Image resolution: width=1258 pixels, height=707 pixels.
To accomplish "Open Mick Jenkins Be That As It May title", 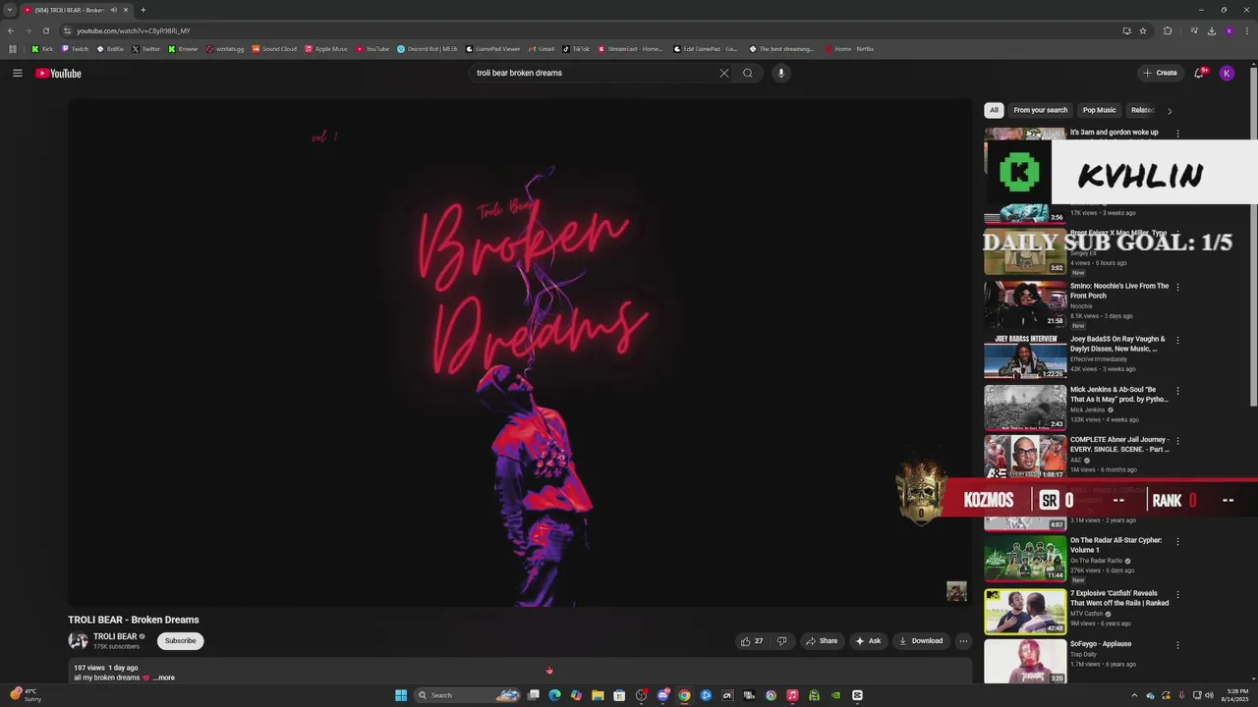I will click(1119, 395).
